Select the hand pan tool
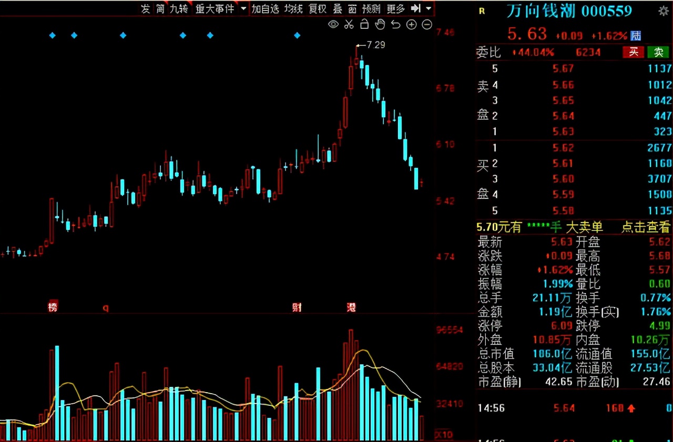 pos(380,24)
